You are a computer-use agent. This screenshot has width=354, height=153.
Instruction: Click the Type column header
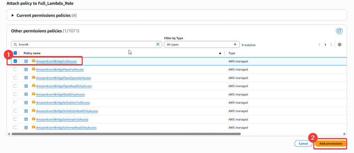(x=232, y=53)
